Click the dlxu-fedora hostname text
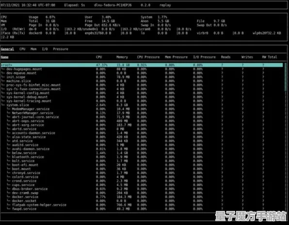This screenshot has height=225, width=289. coord(113,5)
